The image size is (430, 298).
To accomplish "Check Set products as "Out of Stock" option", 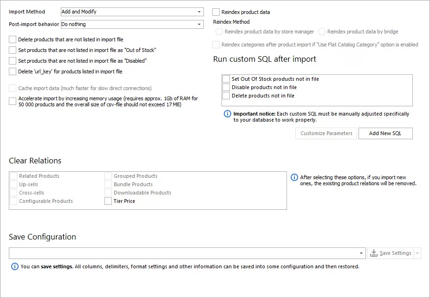I will tap(13, 50).
